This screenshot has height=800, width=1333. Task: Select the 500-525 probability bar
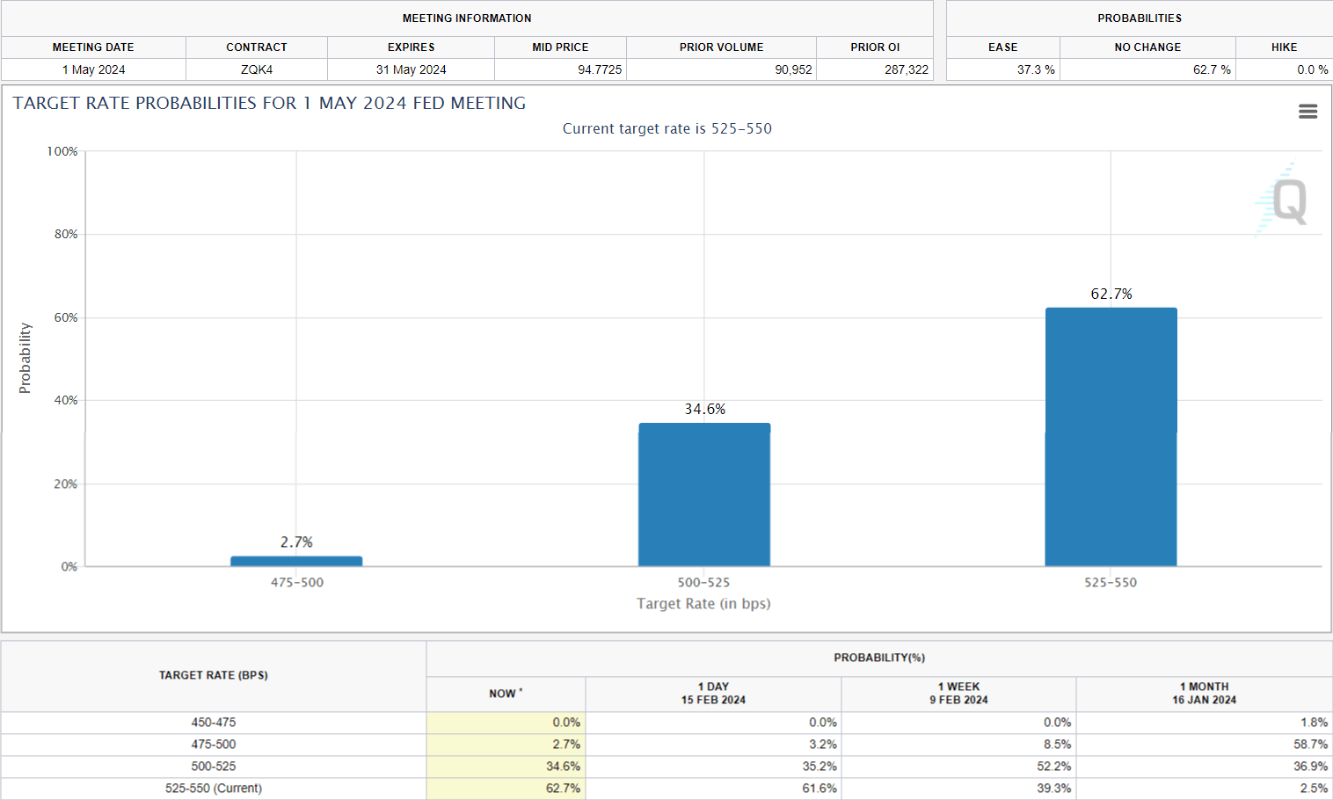703,495
